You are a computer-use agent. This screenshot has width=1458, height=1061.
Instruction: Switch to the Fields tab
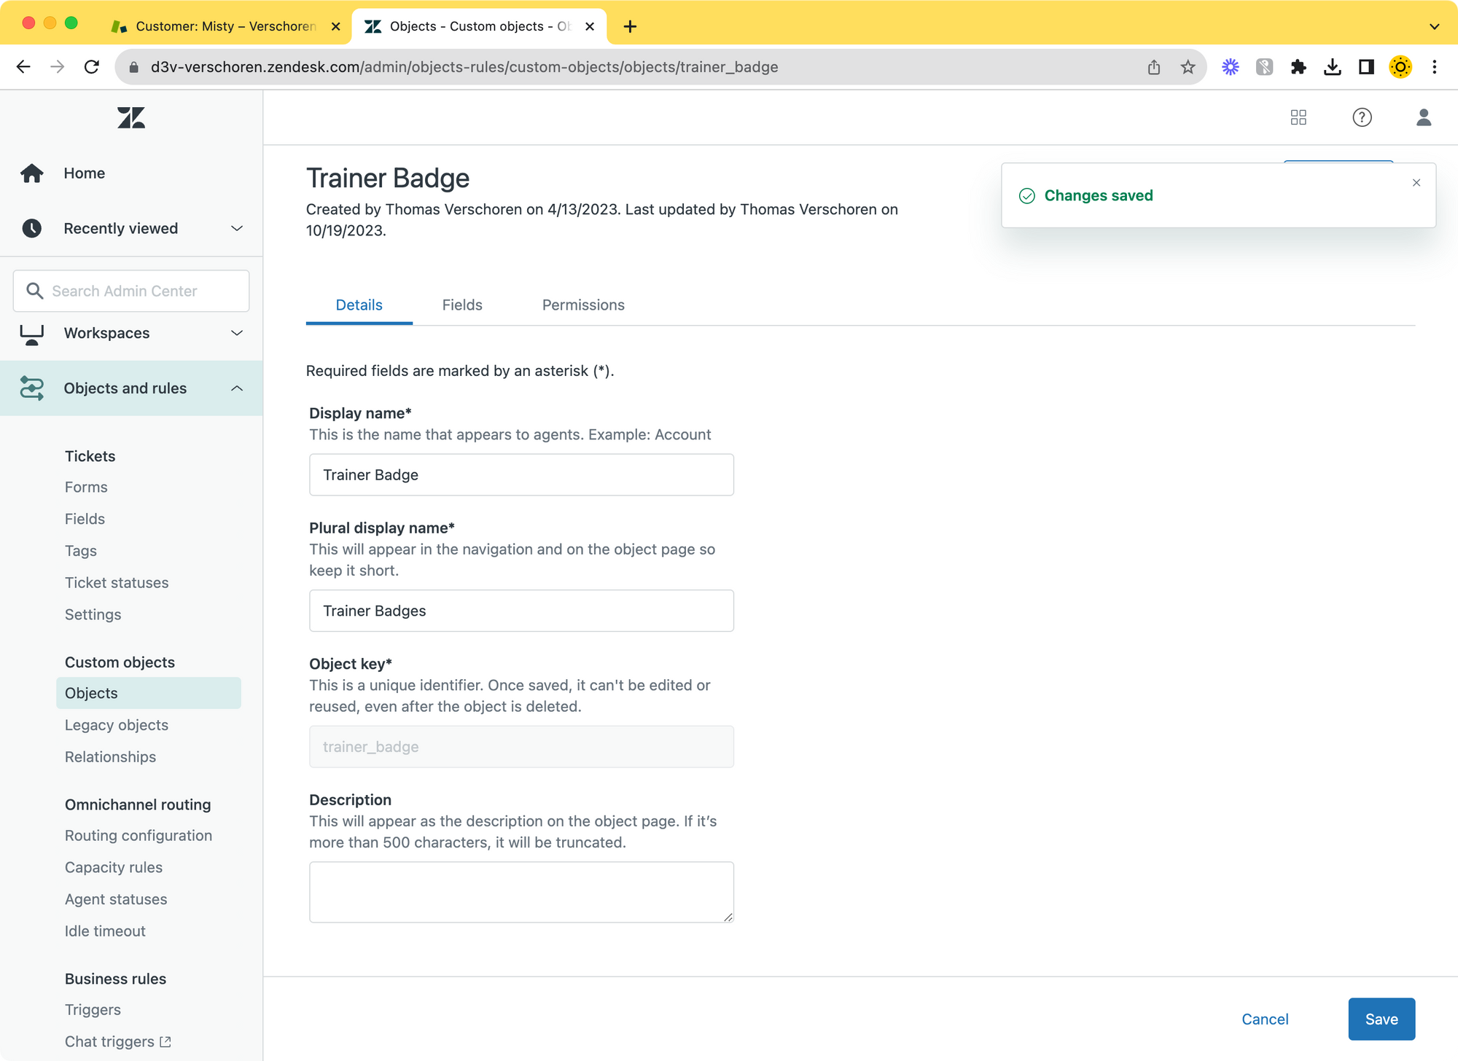click(x=461, y=305)
